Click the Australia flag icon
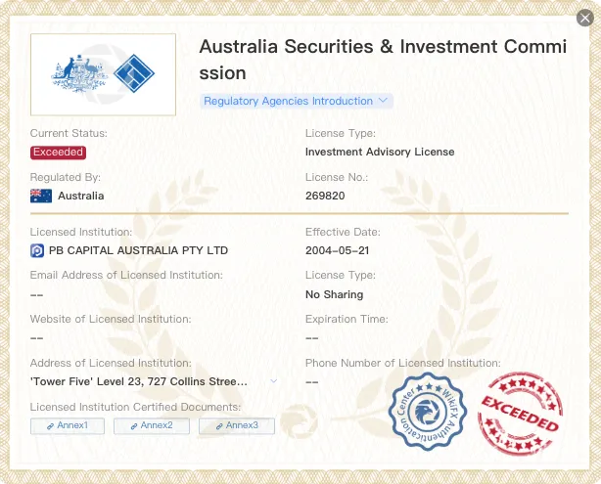601x484 pixels. click(x=41, y=196)
